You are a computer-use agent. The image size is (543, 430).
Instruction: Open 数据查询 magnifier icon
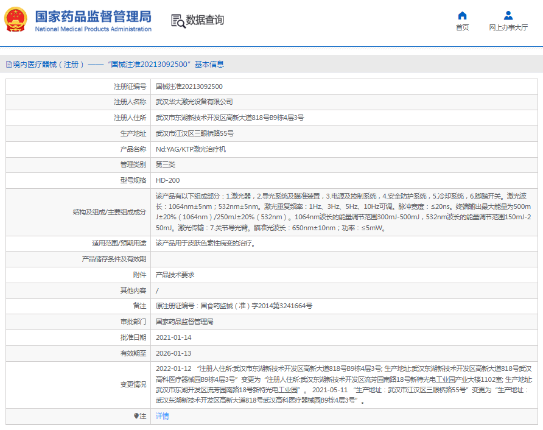[178, 21]
